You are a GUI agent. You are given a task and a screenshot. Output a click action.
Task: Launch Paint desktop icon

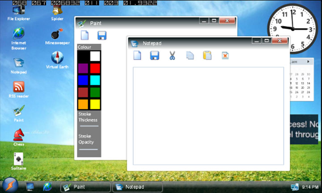19,113
